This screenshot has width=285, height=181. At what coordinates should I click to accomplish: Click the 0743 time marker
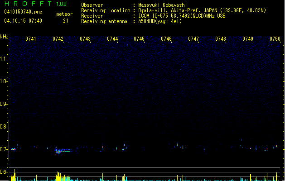[85, 39]
